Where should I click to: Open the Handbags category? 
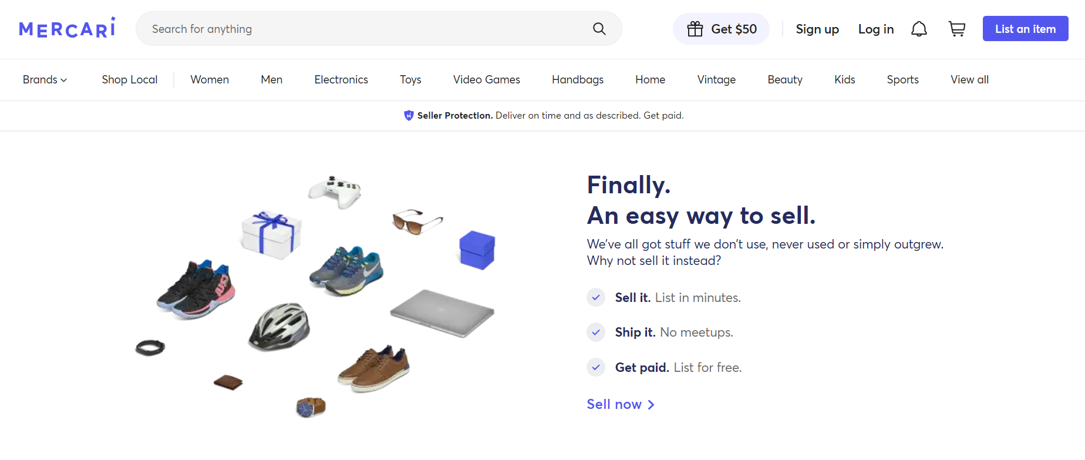point(578,79)
